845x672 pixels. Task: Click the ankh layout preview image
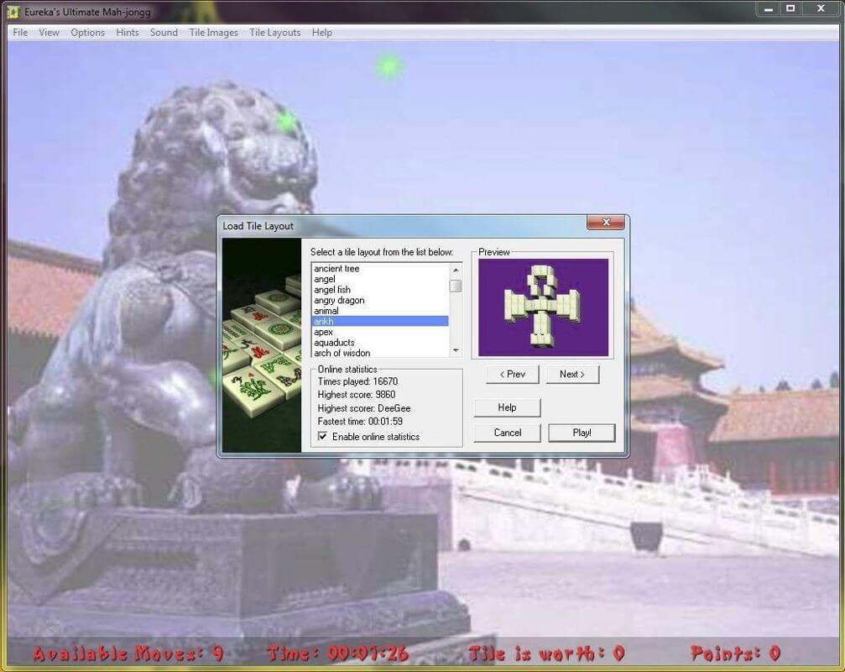coord(543,307)
